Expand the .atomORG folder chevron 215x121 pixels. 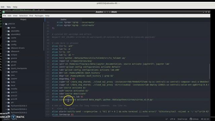click(x=6, y=31)
